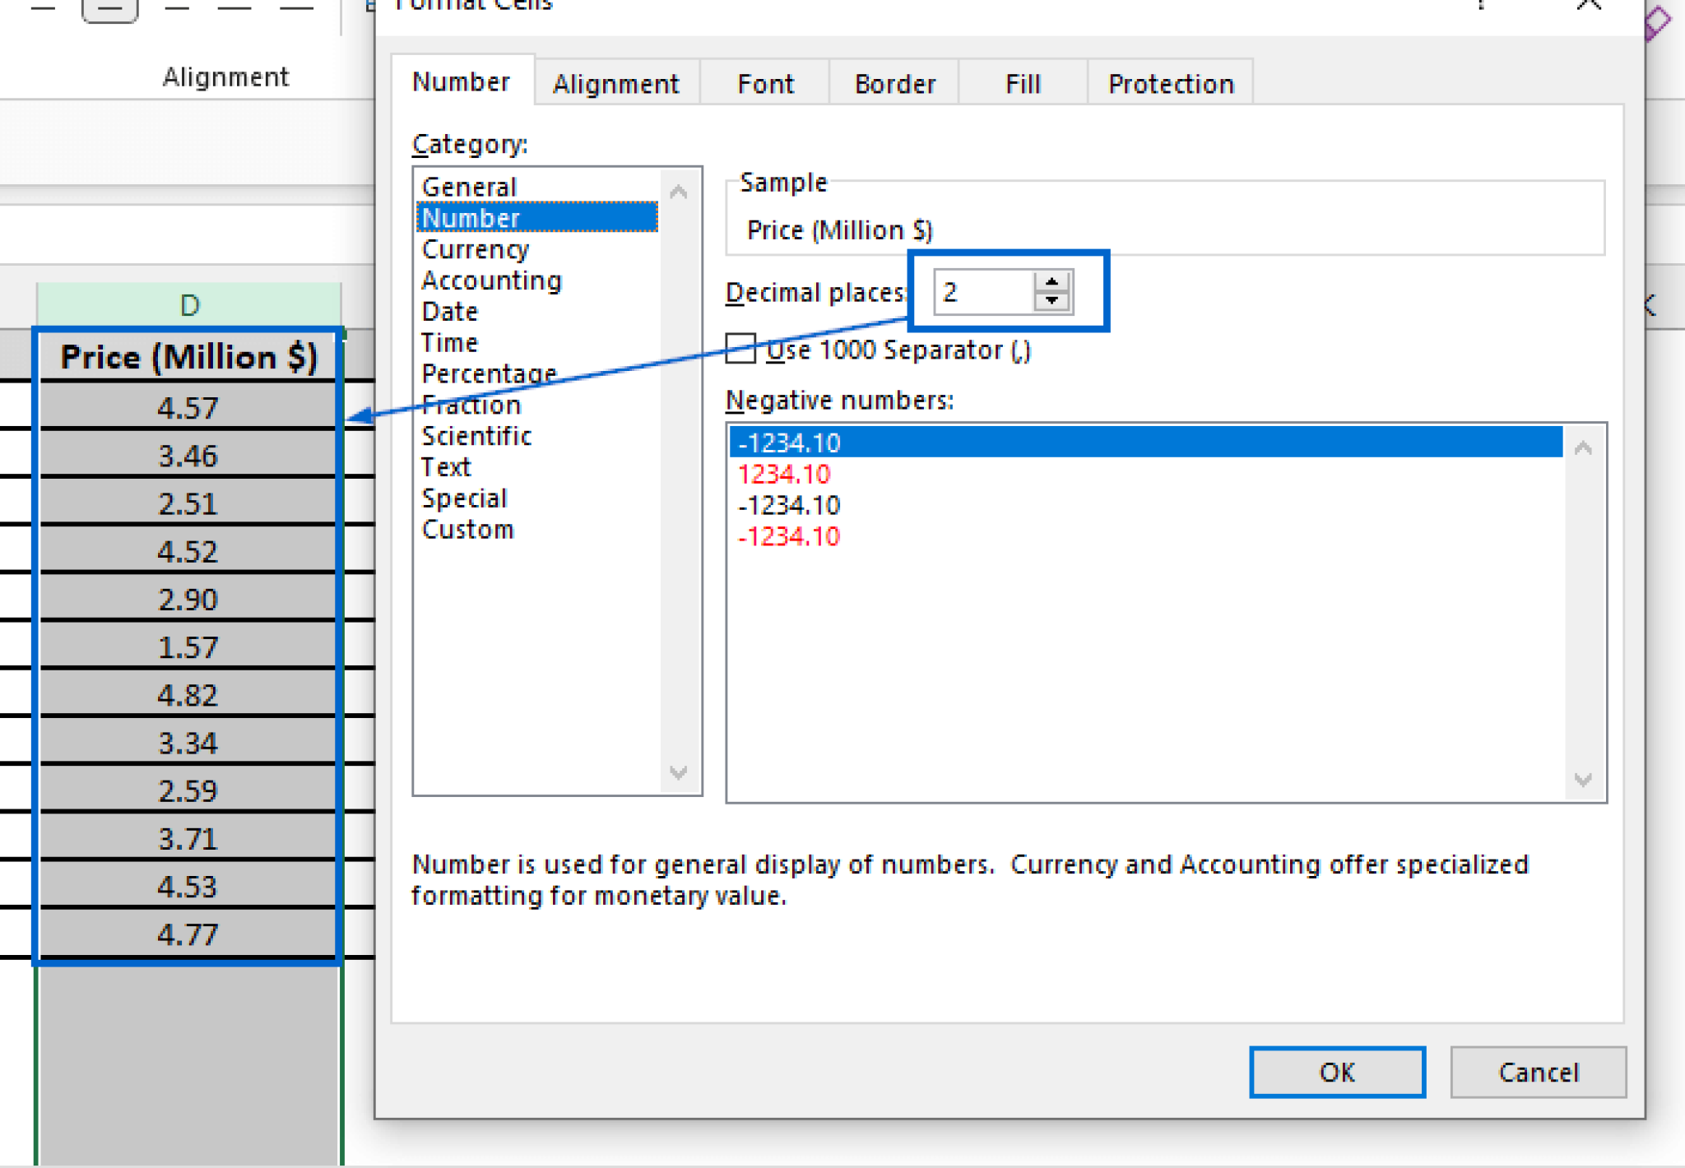Choose the Percentage category

click(487, 373)
